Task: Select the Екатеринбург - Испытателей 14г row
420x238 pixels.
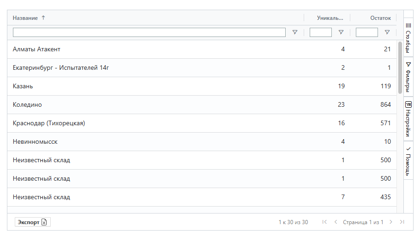Action: (202, 67)
